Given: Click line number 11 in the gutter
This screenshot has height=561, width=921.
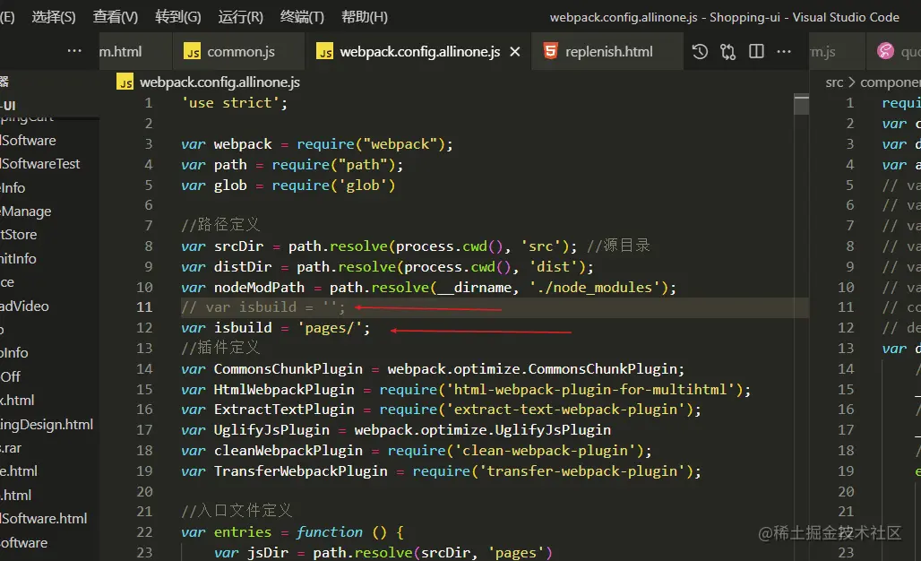Looking at the screenshot, I should (144, 307).
